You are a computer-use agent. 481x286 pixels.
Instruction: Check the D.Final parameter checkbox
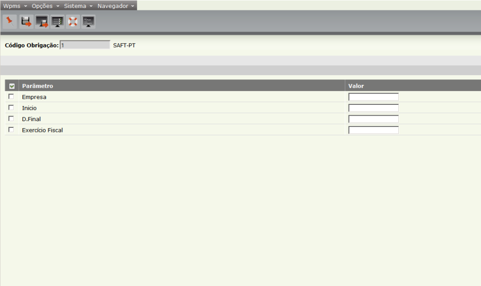click(x=11, y=119)
